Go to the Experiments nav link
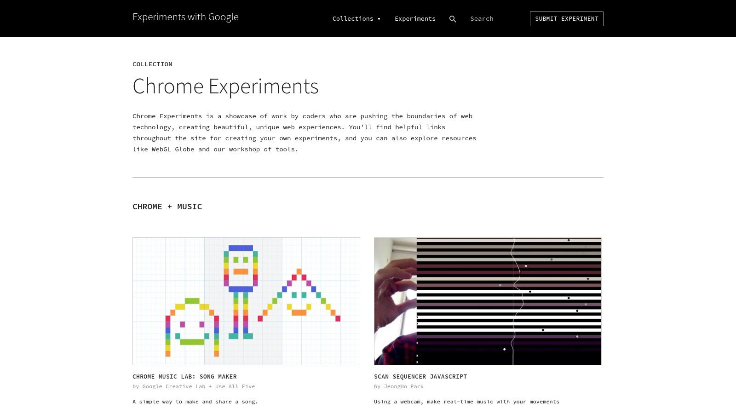This screenshot has height=414, width=736. (x=415, y=19)
